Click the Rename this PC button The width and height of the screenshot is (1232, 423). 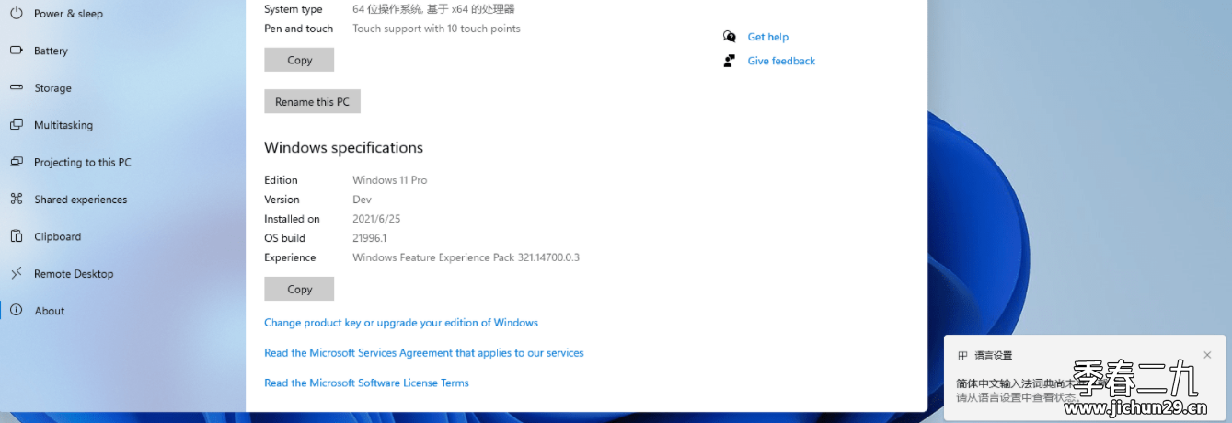(312, 101)
